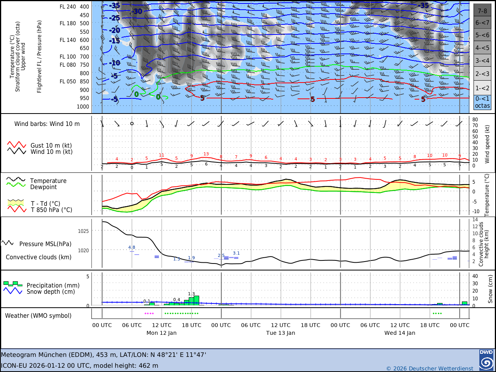The height and width of the screenshot is (372, 496).
Task: Select the 1-<2 cloud cover swatch
Action: tap(482, 88)
